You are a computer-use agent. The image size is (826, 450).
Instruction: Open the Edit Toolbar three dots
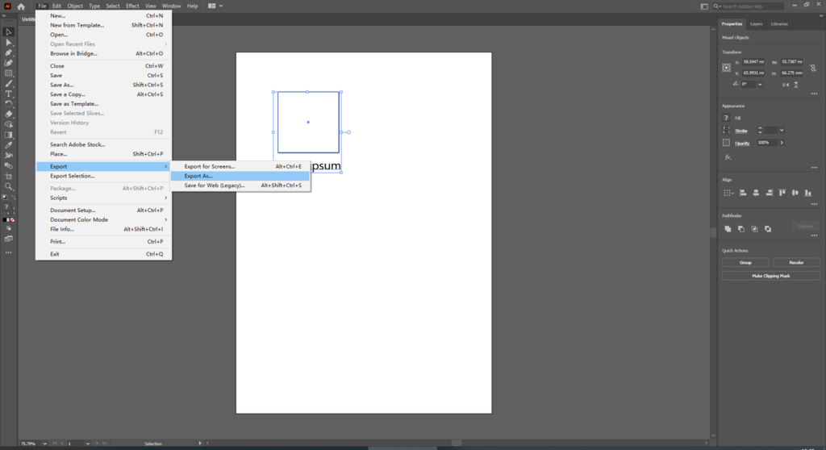tap(8, 253)
